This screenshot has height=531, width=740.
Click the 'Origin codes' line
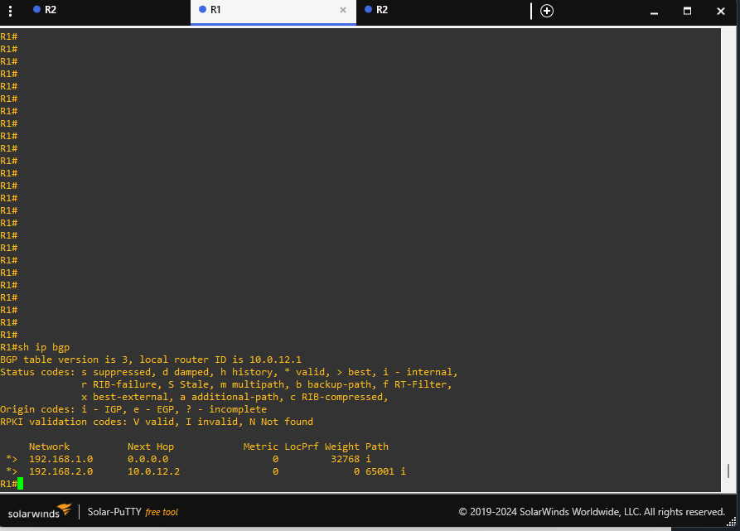tap(133, 409)
